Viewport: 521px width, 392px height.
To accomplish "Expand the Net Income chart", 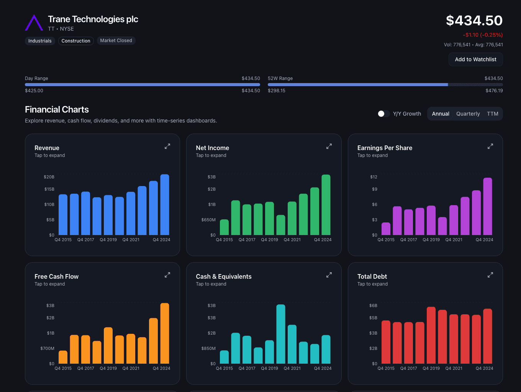I will click(329, 146).
